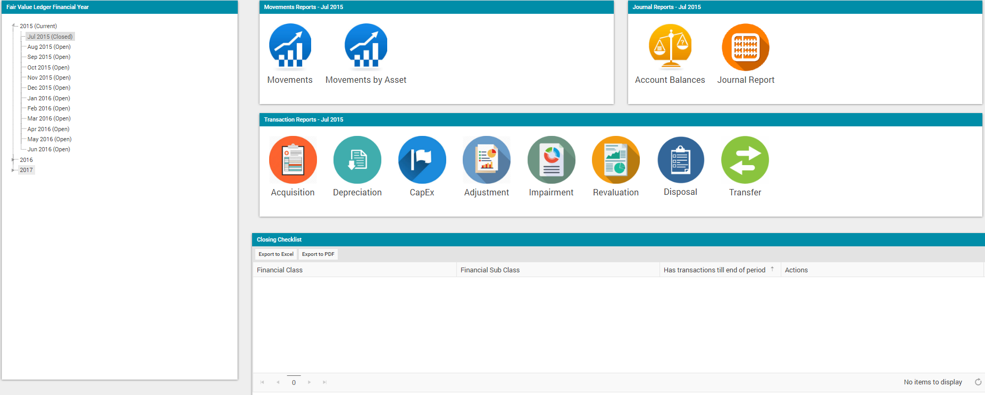
Task: Open the Account Balances scales icon
Action: (670, 47)
